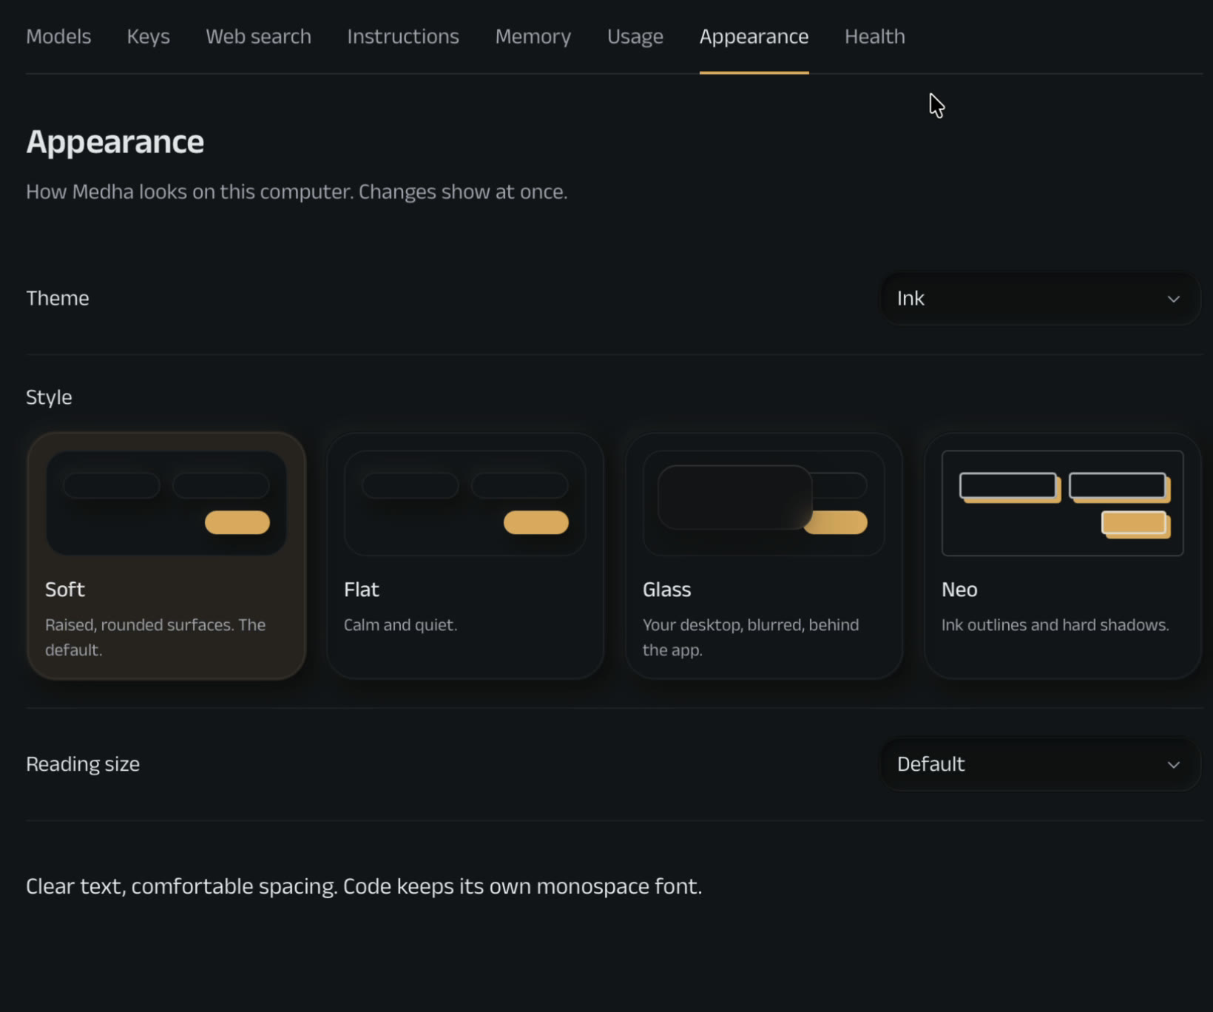Switch to the Keys tab
This screenshot has height=1012, width=1213.
point(148,36)
